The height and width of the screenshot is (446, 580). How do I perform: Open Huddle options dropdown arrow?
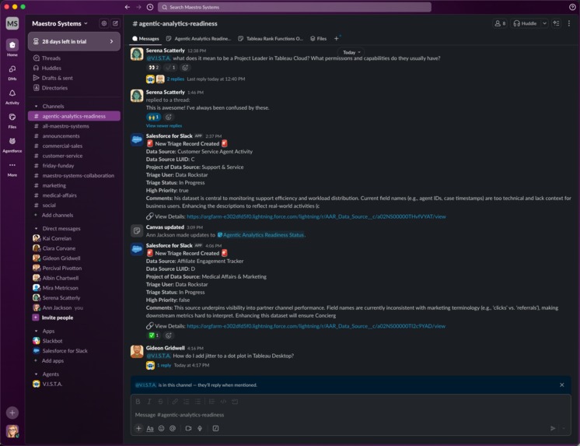(544, 23)
